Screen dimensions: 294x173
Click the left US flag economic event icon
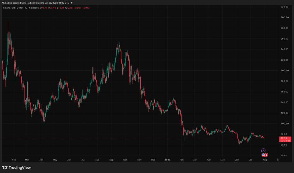pyautogui.click(x=264, y=155)
